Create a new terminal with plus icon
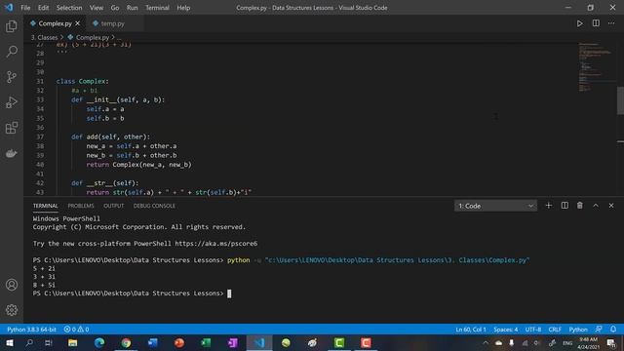624x351 pixels. (548, 206)
